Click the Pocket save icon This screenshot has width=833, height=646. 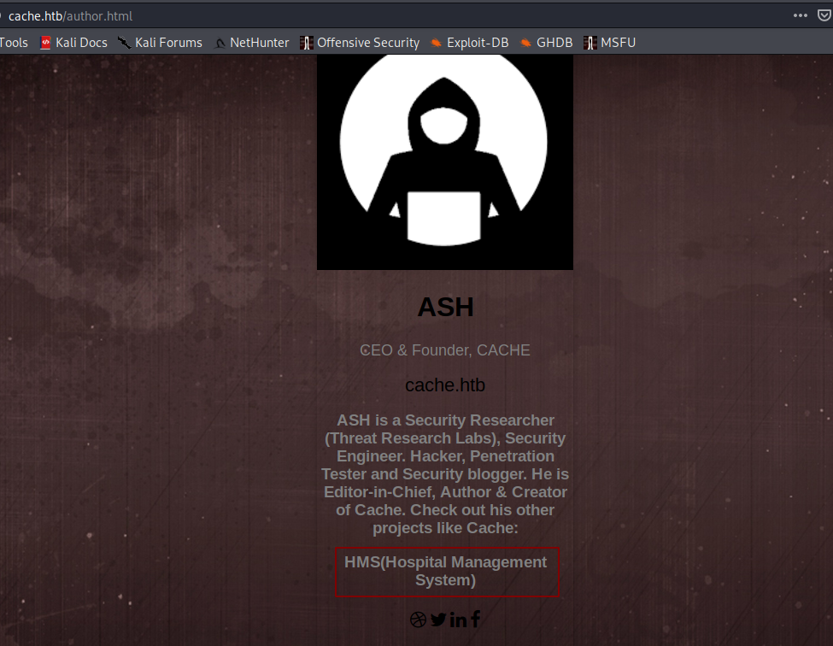point(823,15)
